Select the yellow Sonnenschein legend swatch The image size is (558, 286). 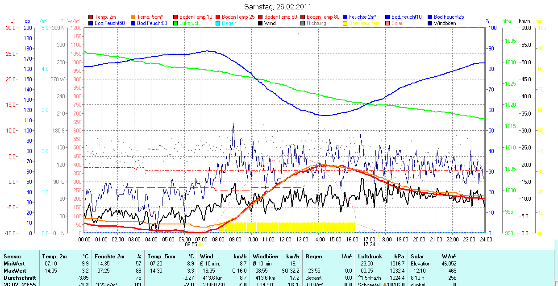click(x=346, y=23)
